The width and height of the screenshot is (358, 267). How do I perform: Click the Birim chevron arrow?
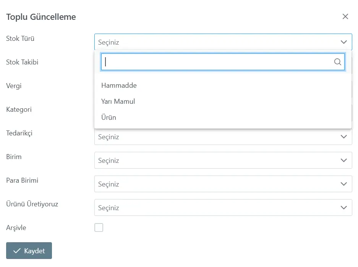(x=343, y=160)
